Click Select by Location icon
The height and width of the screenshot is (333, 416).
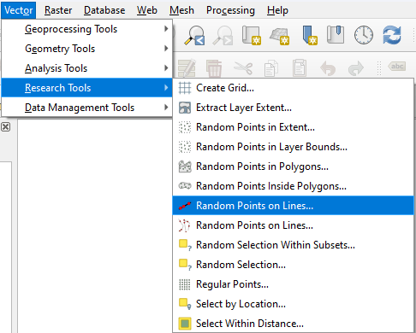(x=185, y=304)
